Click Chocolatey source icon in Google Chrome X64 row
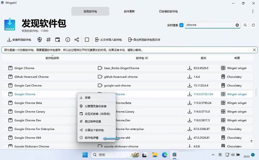This screenshot has width=259, height=160. point(223,137)
